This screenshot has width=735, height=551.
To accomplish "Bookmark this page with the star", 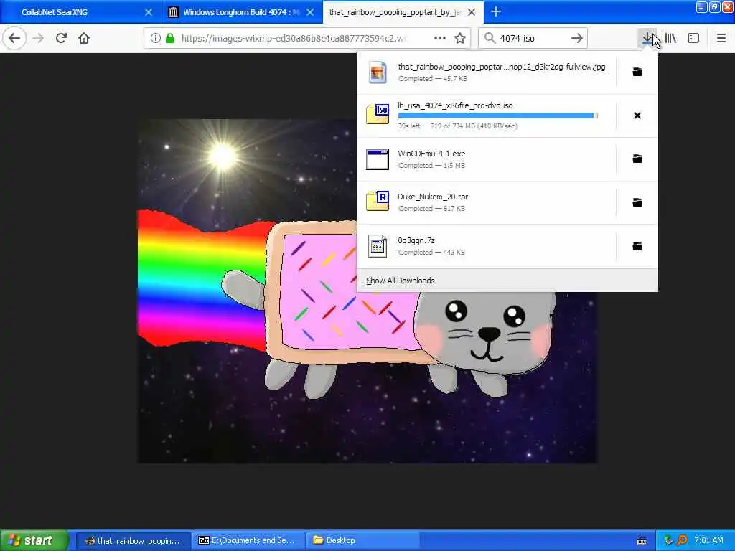I will pyautogui.click(x=460, y=38).
